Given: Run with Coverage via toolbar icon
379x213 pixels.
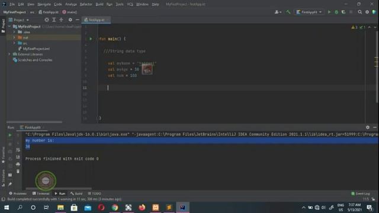Looking at the screenshot, I should pyautogui.click(x=343, y=12).
